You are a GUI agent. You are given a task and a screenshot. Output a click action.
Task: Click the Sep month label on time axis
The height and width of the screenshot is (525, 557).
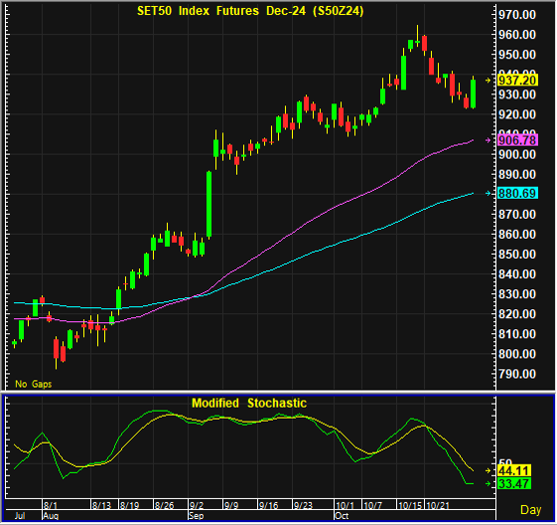pos(197,516)
